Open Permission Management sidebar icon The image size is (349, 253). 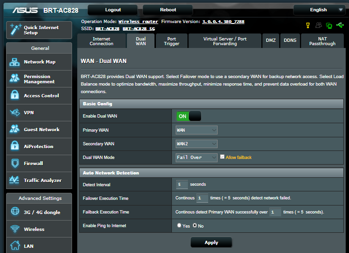[15, 79]
